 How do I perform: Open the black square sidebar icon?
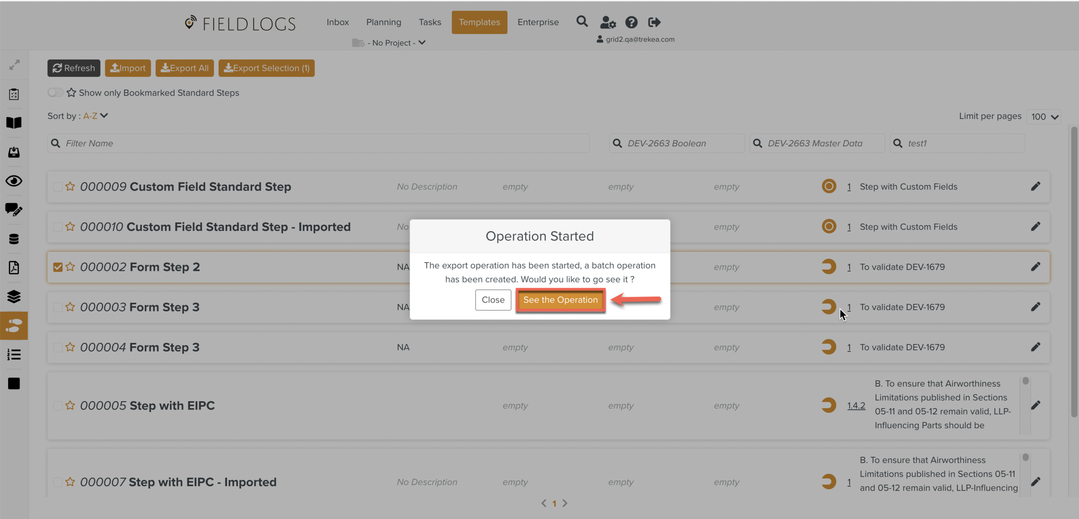(14, 384)
